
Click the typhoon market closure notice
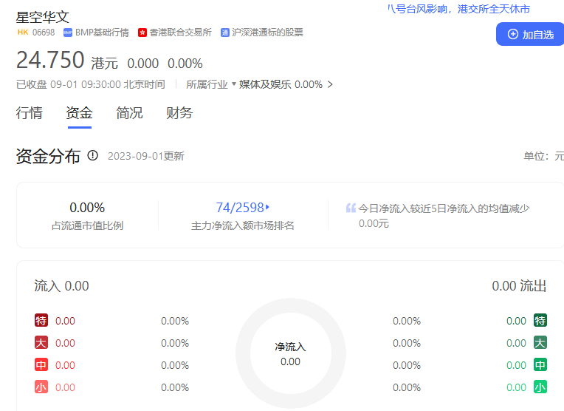pos(458,9)
